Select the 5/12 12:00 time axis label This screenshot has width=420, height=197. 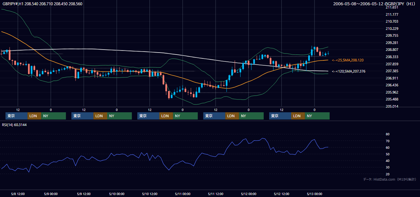(281, 194)
